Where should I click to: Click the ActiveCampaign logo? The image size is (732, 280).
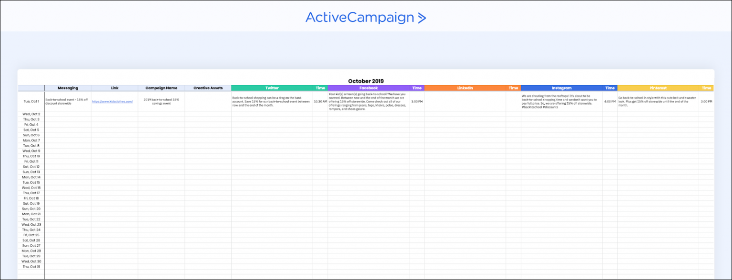coord(366,18)
